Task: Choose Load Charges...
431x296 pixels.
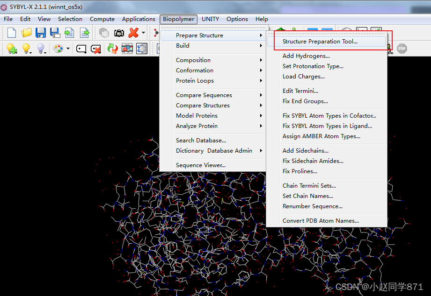Action: coord(327,77)
